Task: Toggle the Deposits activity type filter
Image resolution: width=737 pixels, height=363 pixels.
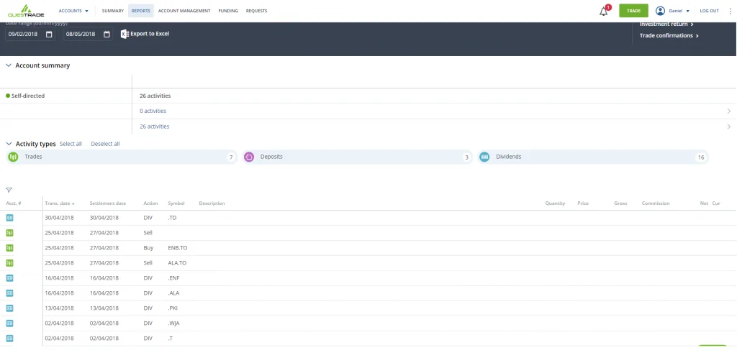Action: tap(357, 157)
